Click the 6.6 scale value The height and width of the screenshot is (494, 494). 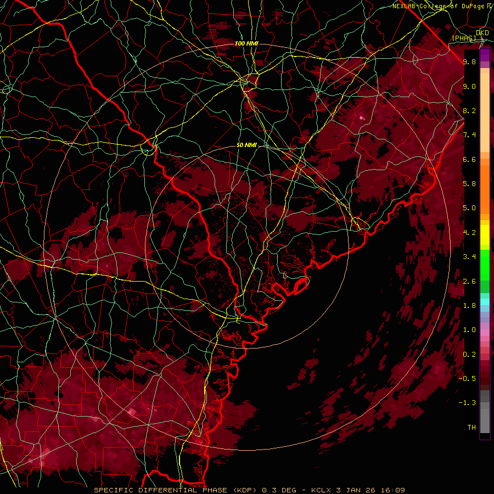pyautogui.click(x=469, y=159)
